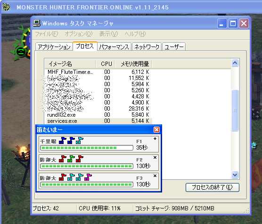Close the 笛たいまー flute timer window
The image size is (262, 224).
click(156, 129)
